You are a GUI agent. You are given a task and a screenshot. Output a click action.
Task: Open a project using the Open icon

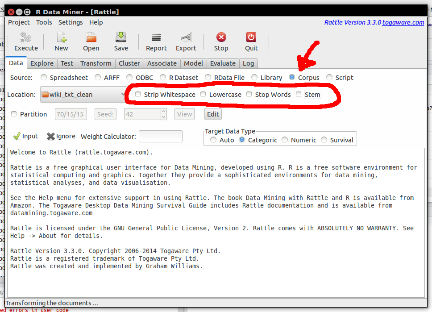(x=91, y=37)
